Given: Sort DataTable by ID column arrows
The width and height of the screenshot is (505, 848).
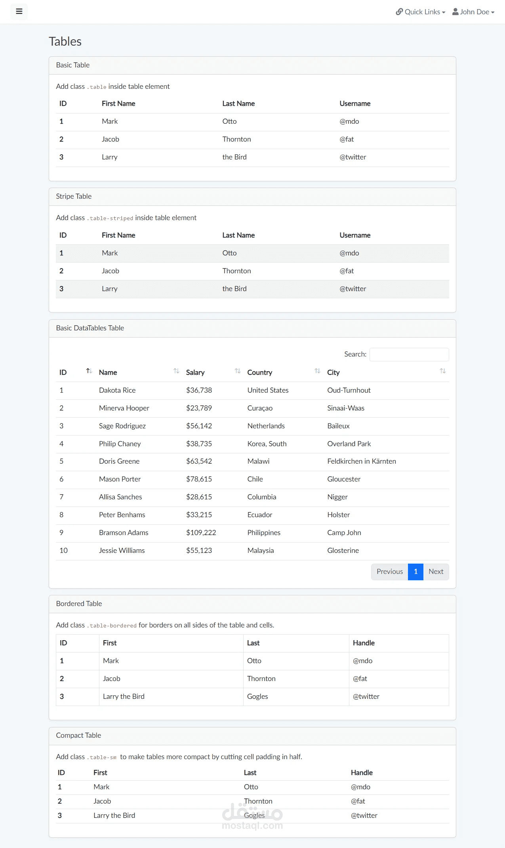Looking at the screenshot, I should (89, 371).
